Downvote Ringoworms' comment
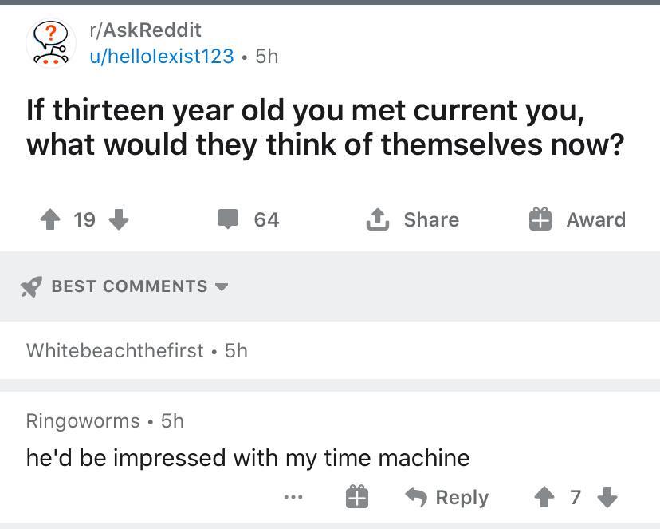Screen dimensions: 660x529 coord(607,497)
